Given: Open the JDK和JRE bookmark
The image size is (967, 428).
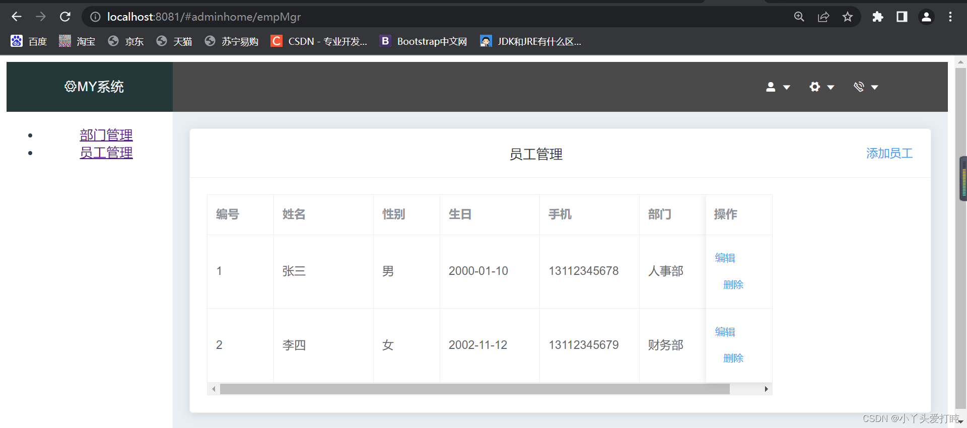Looking at the screenshot, I should click(x=531, y=41).
